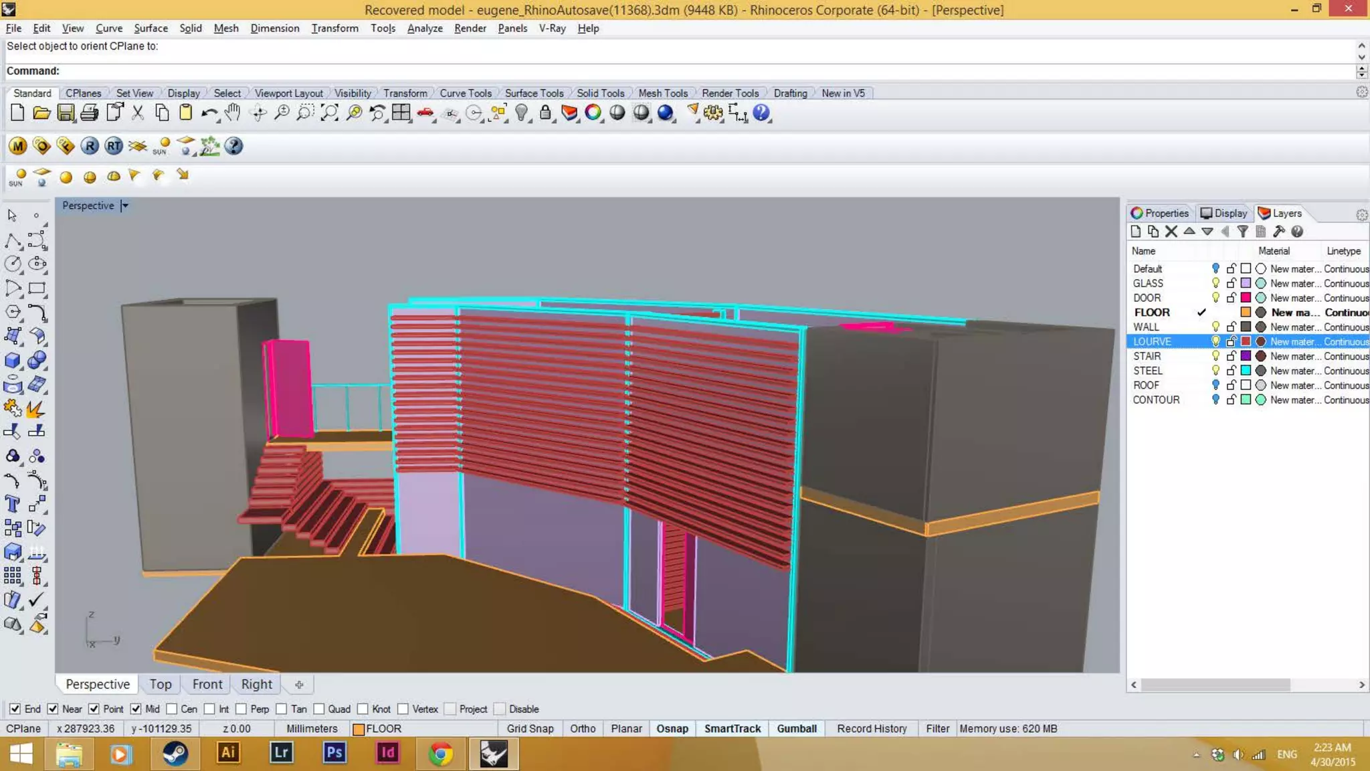Viewport: 1370px width, 771px height.
Task: Click the Save file toolbar icon
Action: coord(66,112)
